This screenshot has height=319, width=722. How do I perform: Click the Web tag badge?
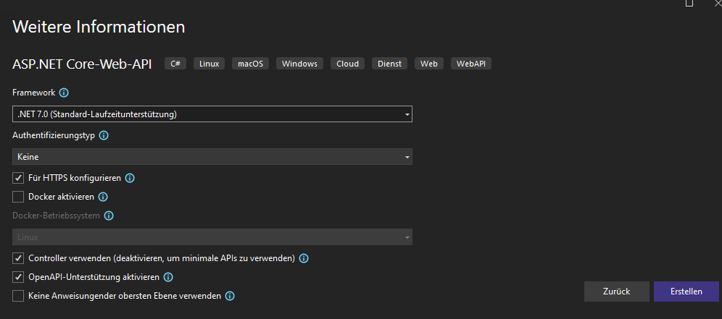429,64
